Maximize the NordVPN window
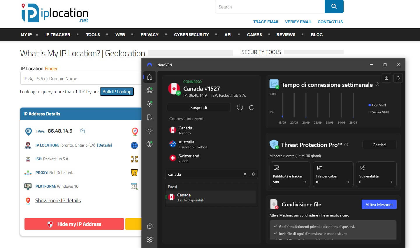This screenshot has height=248, width=420. [385, 65]
